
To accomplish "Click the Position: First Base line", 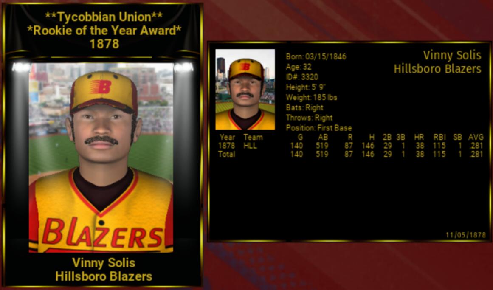I will click(x=318, y=128).
